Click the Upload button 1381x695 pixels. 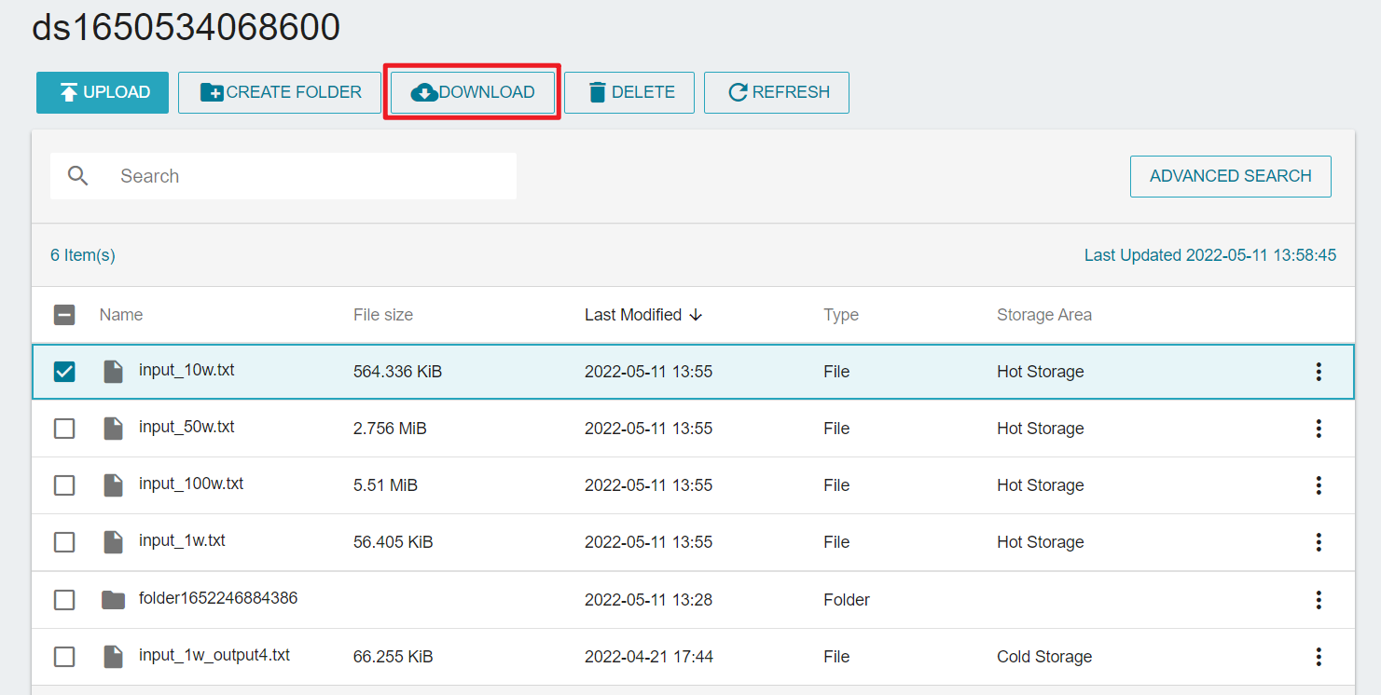pyautogui.click(x=103, y=92)
